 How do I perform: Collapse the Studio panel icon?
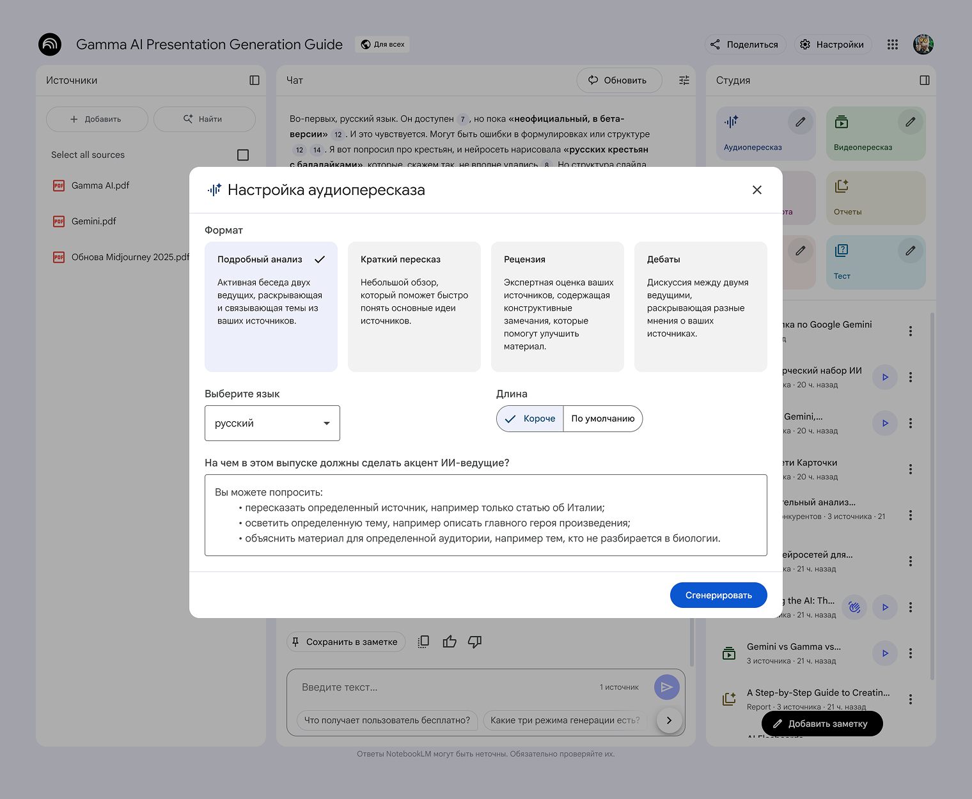[x=924, y=81]
